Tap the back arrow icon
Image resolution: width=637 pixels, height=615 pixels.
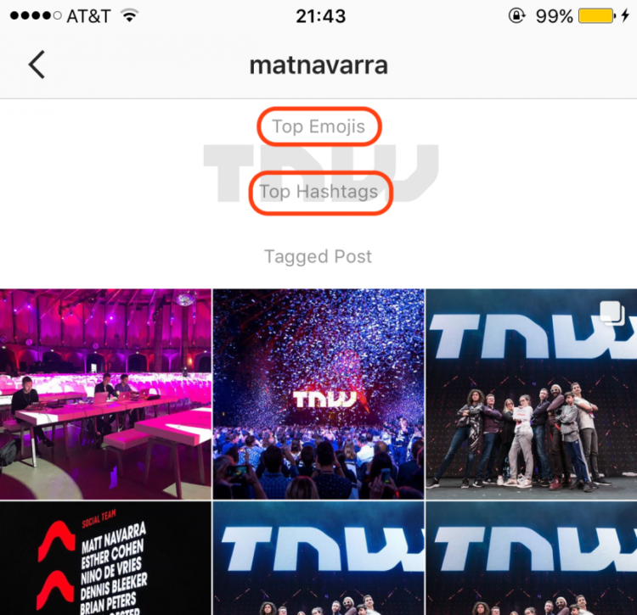[x=37, y=64]
